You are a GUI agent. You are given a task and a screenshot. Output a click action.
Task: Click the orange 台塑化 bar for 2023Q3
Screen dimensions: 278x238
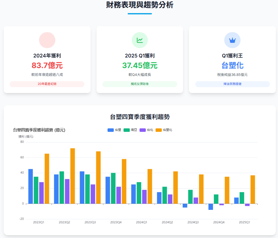[98, 177]
